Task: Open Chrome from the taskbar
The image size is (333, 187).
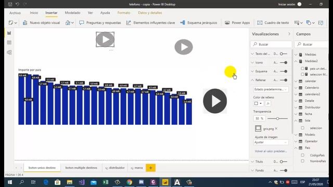Action: pyautogui.click(x=129, y=182)
